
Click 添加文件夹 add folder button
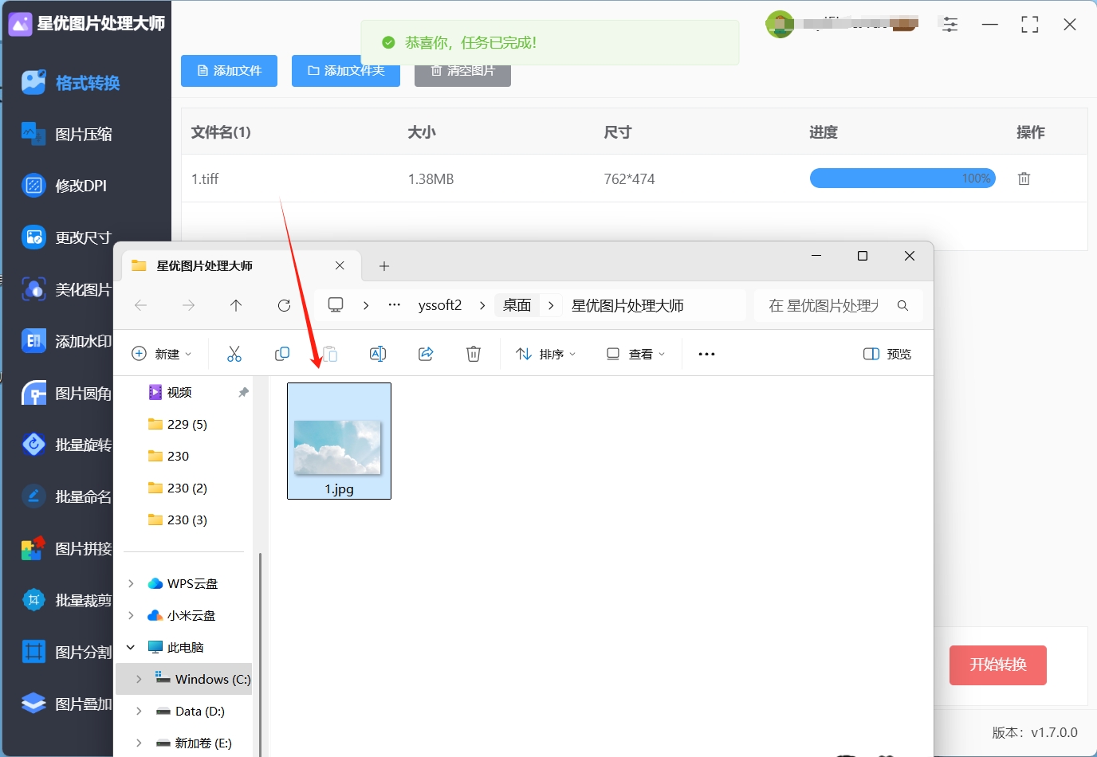pos(346,70)
